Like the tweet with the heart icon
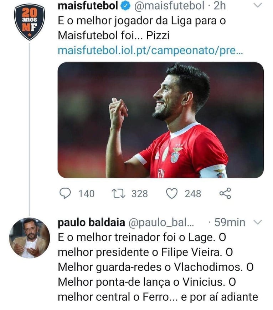 pyautogui.click(x=172, y=193)
